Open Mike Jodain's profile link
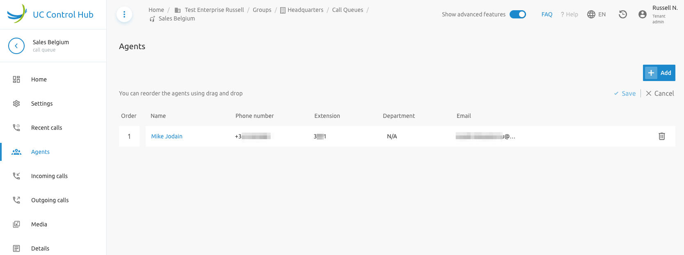 click(x=167, y=136)
